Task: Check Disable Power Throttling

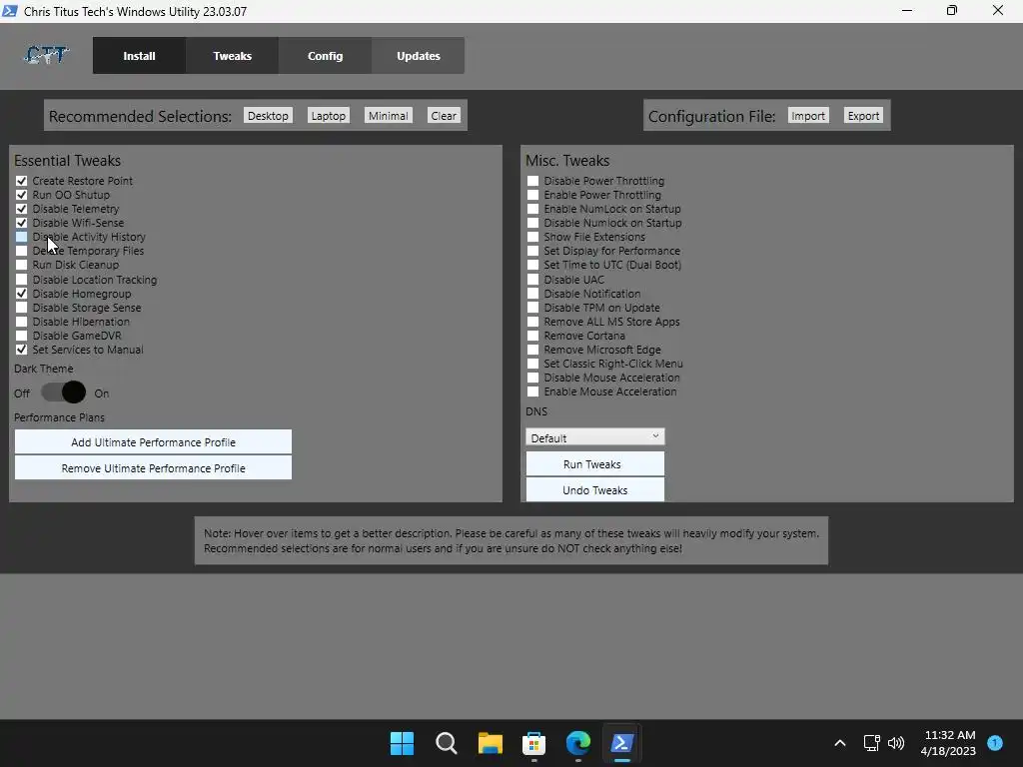Action: click(x=533, y=181)
